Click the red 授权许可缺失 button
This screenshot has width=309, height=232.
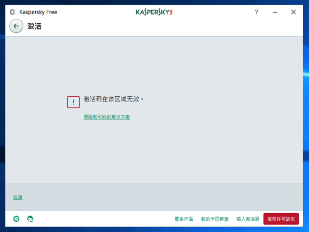click(281, 219)
